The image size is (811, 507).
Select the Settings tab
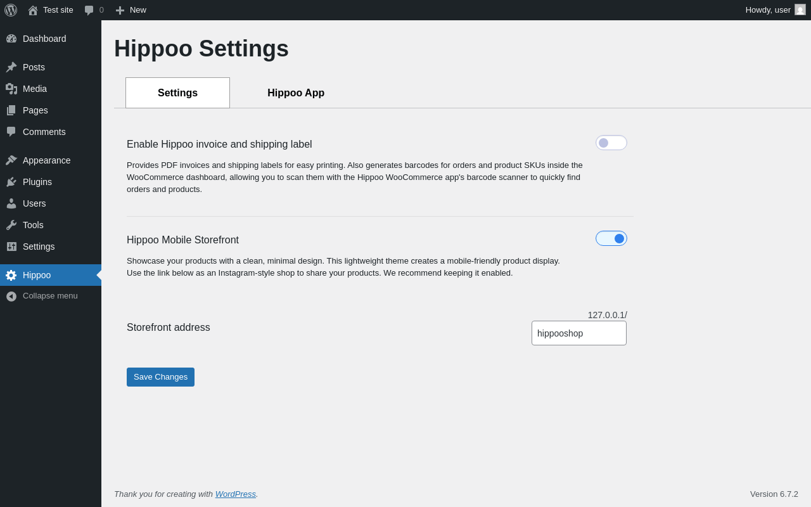[177, 93]
